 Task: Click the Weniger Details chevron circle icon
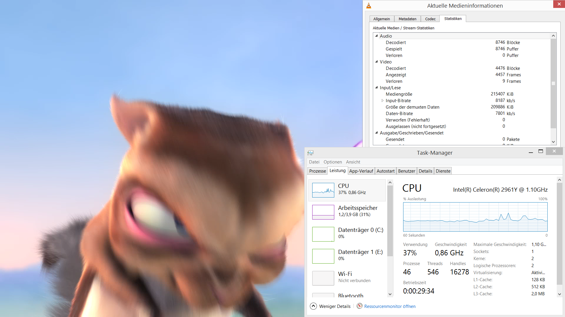313,306
